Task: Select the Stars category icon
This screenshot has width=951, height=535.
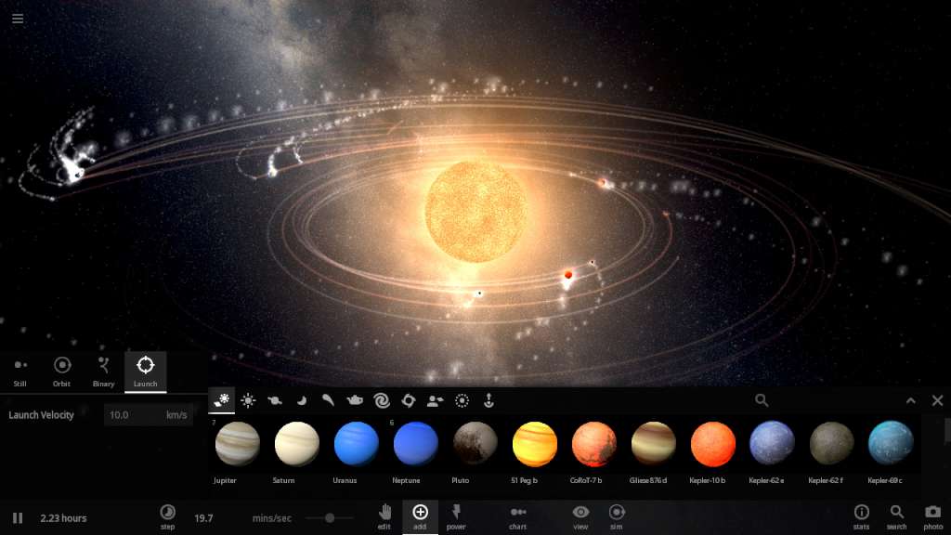Action: pos(248,400)
